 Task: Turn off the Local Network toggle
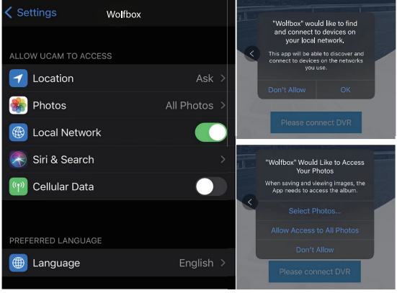tap(211, 132)
